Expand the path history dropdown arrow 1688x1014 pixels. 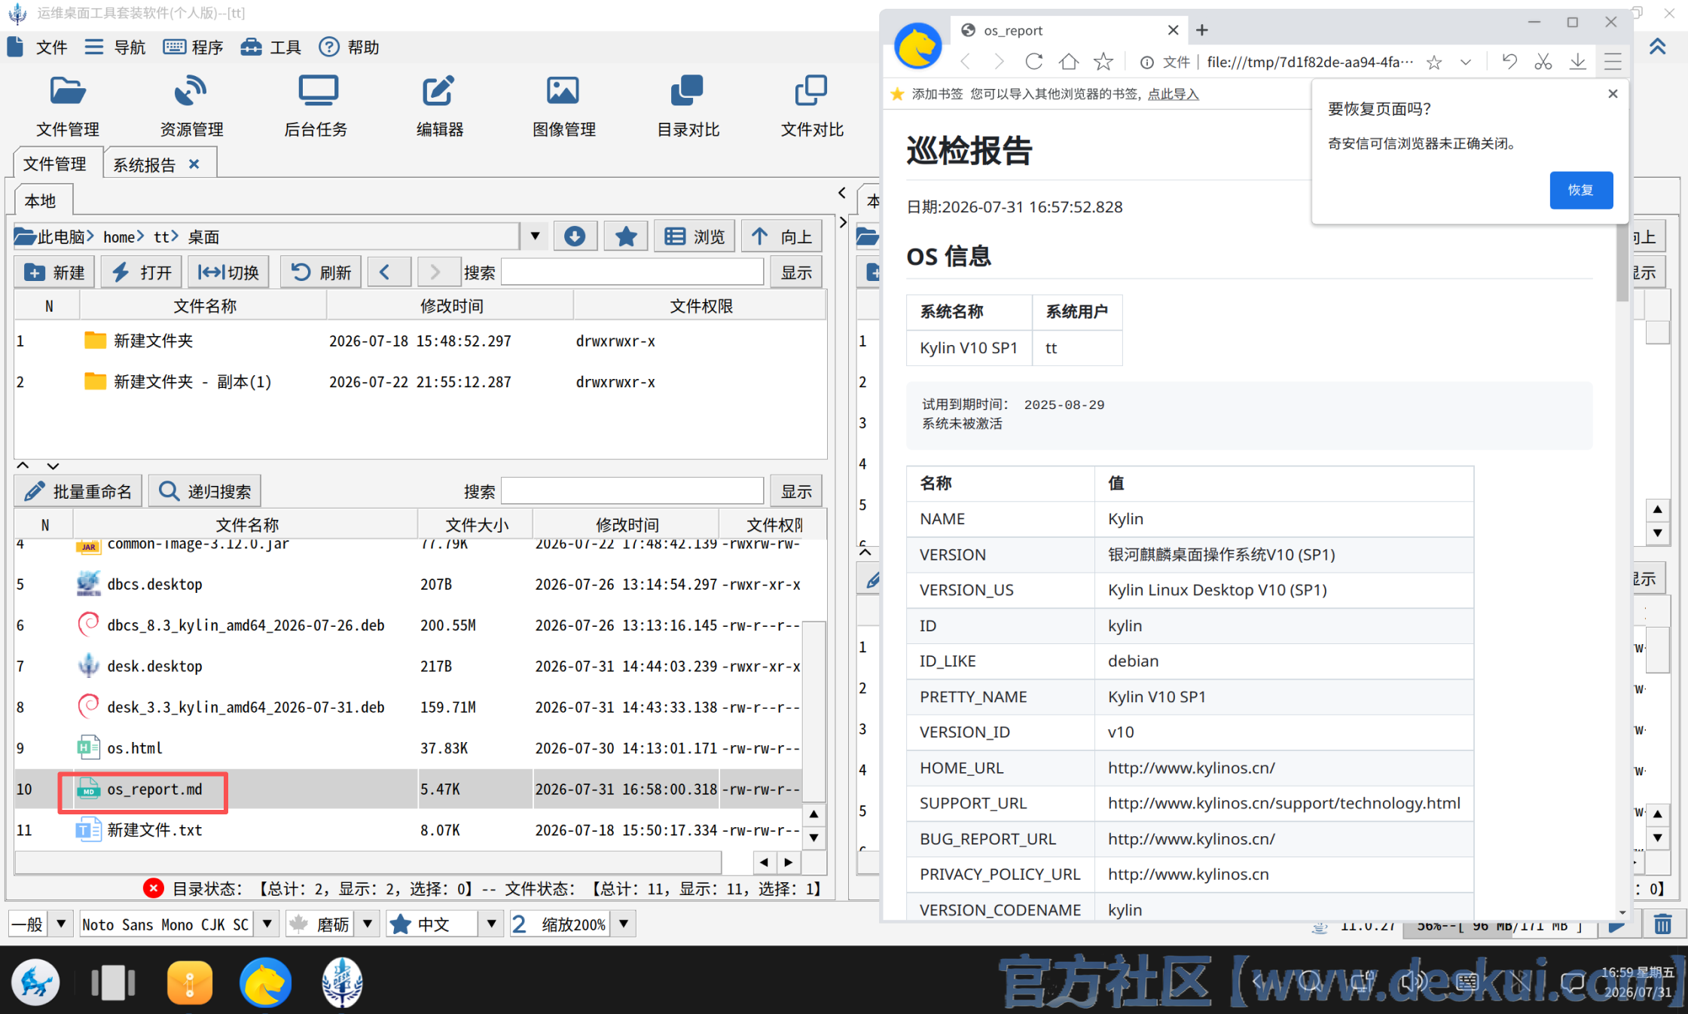[535, 237]
